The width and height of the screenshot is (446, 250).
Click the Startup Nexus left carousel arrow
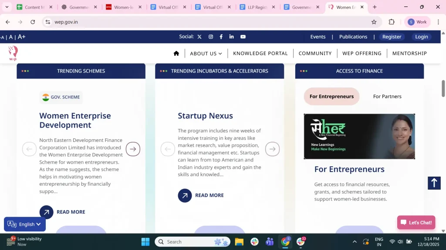point(168,149)
